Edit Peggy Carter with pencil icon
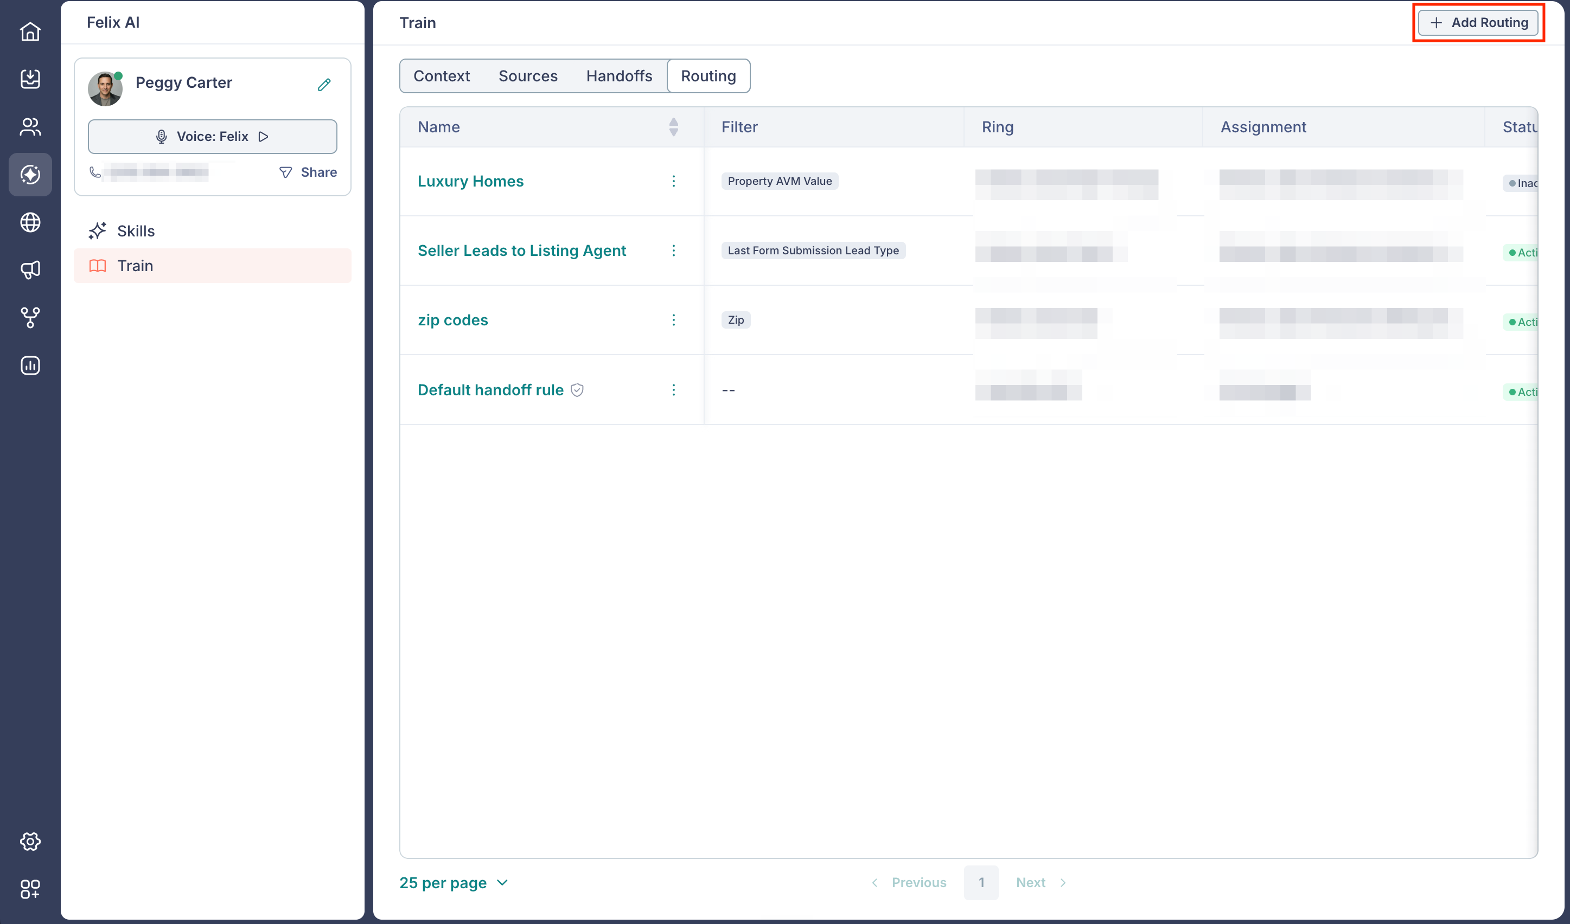 point(324,84)
